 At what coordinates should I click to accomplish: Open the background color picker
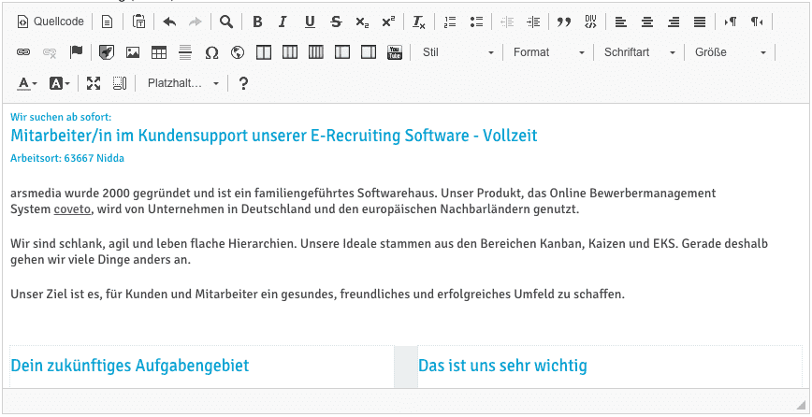tap(59, 83)
